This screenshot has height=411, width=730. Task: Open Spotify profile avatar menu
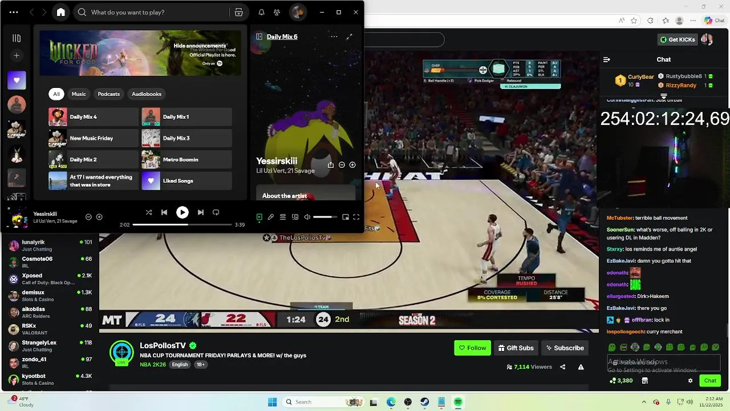click(297, 12)
